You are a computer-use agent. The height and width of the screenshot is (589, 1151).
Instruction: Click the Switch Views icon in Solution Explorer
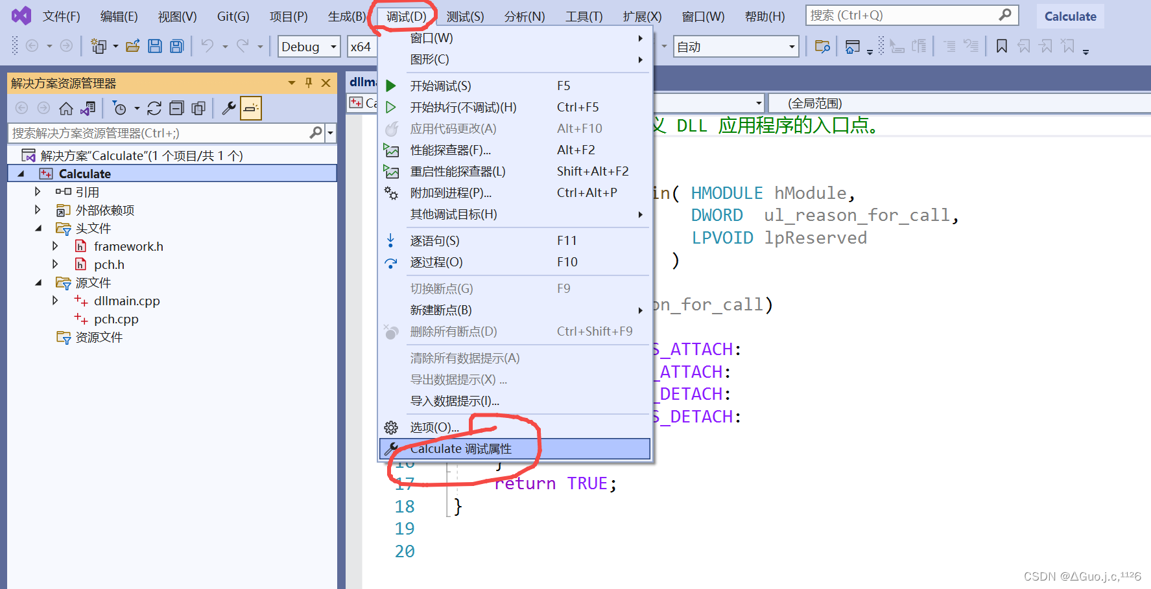pos(88,108)
